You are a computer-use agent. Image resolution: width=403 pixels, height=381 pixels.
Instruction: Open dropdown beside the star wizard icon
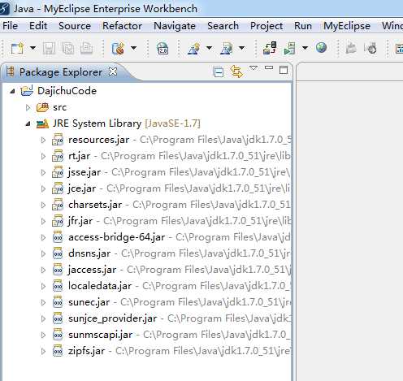pos(209,48)
